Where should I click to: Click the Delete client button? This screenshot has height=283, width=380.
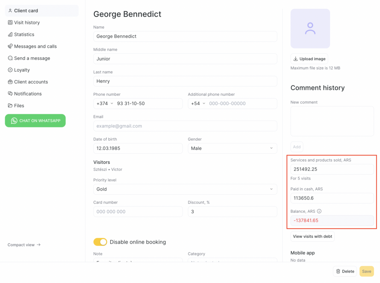345,271
